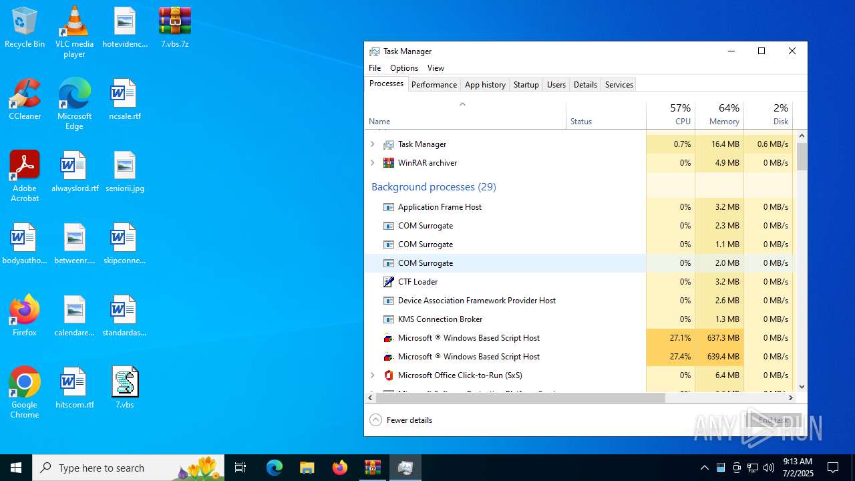Image resolution: width=855 pixels, height=481 pixels.
Task: Sort processes by Memory column
Action: 719,115
